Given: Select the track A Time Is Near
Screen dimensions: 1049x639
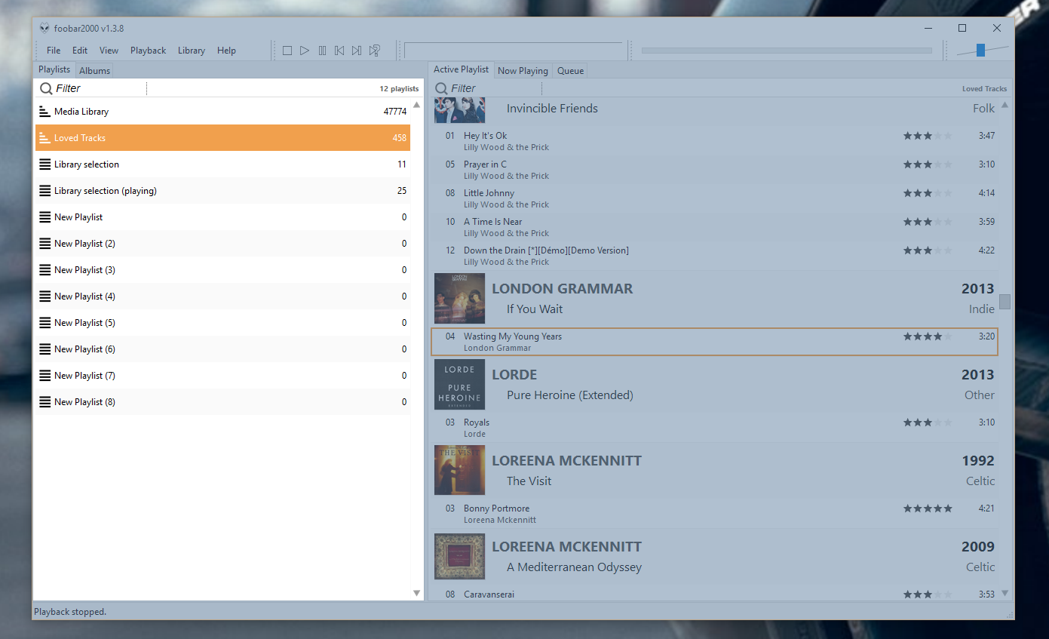Looking at the screenshot, I should (x=714, y=227).
